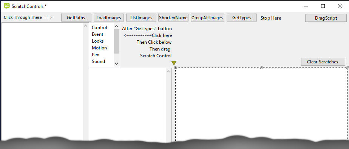Click the olive triangle marker icon
The width and height of the screenshot is (349, 149).
[x=174, y=63]
